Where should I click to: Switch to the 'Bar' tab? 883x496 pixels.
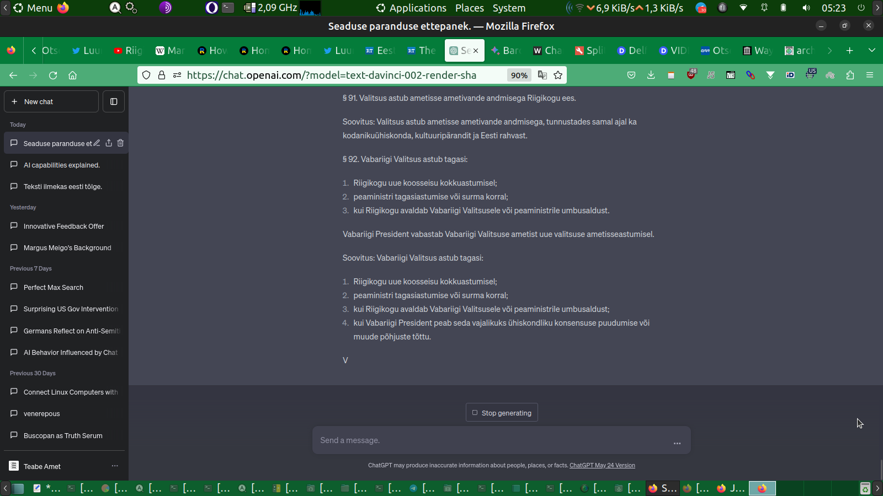(506, 51)
